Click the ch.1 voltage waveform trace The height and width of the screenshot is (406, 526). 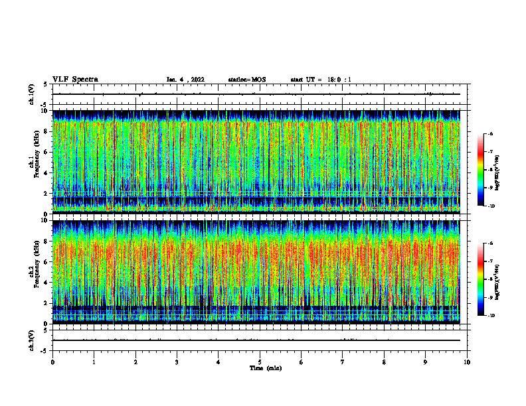click(x=256, y=94)
